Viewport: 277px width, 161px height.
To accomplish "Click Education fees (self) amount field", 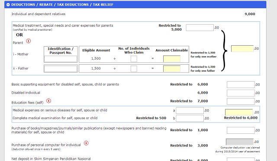I will click(241, 101).
